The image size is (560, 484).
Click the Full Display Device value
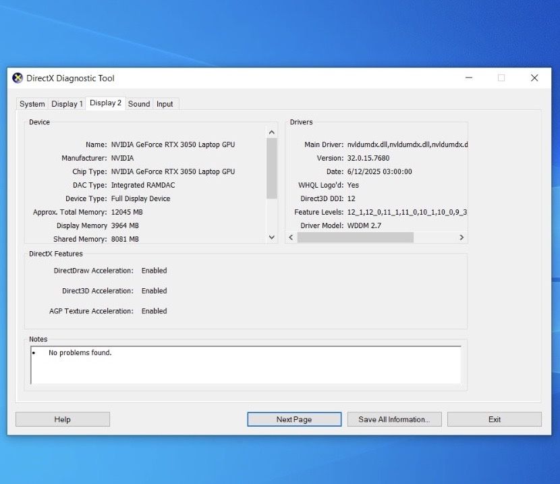point(140,198)
